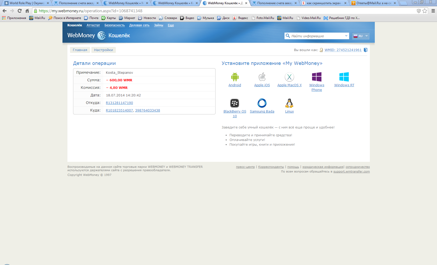The image size is (437, 265).
Task: Open WMID: 274521241961 link
Action: [x=343, y=50]
